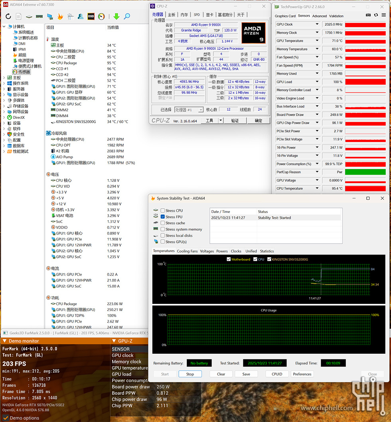Switch to the Cooling Fans tab
The image size is (391, 422).
click(x=187, y=251)
